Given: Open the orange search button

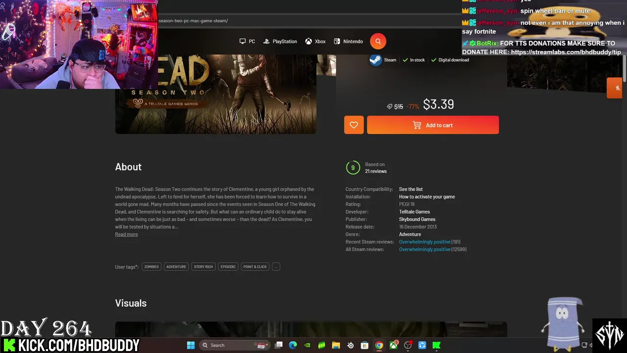Looking at the screenshot, I should [x=378, y=42].
